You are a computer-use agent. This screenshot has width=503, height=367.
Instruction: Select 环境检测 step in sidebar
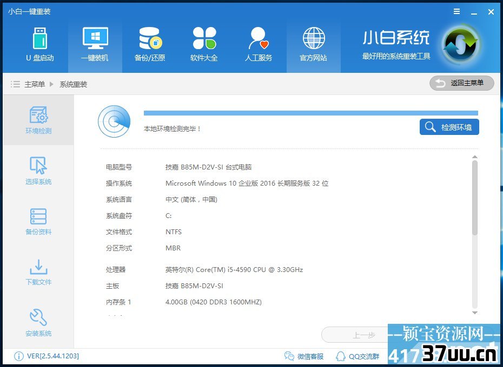(38, 120)
